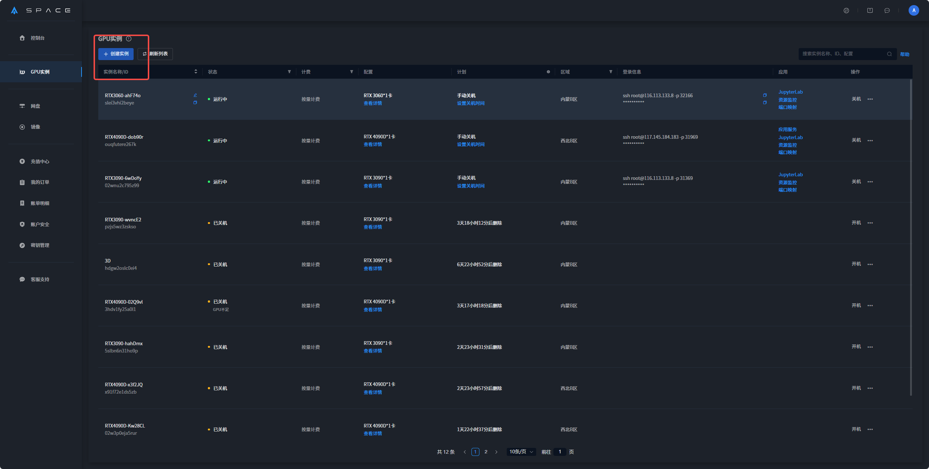This screenshot has height=469, width=929.
Task: Click the 创建实例 button
Action: (116, 54)
